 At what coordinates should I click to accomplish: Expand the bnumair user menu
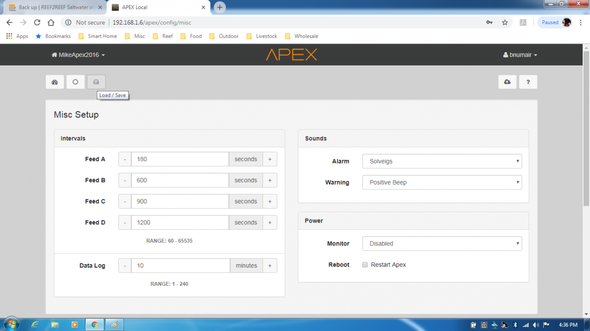(x=520, y=55)
